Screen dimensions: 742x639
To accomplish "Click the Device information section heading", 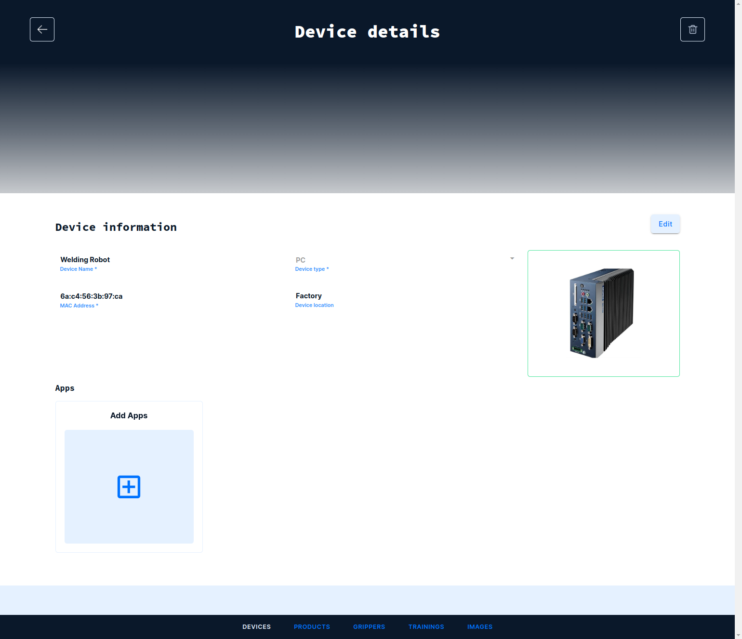I will point(116,227).
